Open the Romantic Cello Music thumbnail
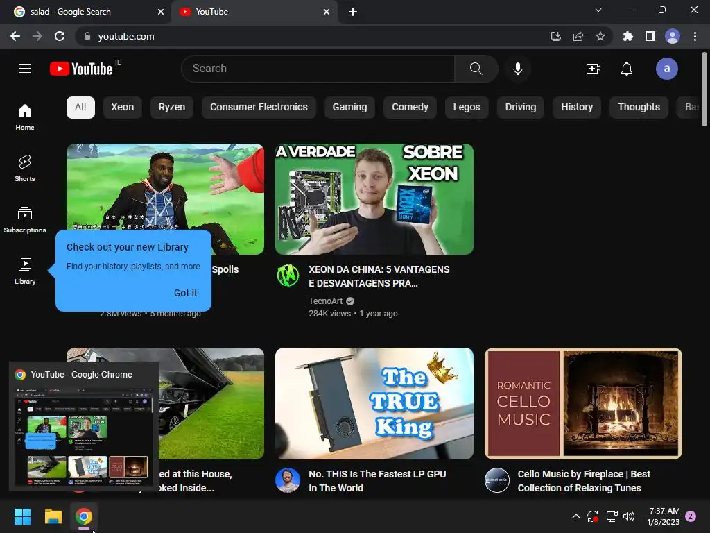710x533 pixels. pos(583,403)
